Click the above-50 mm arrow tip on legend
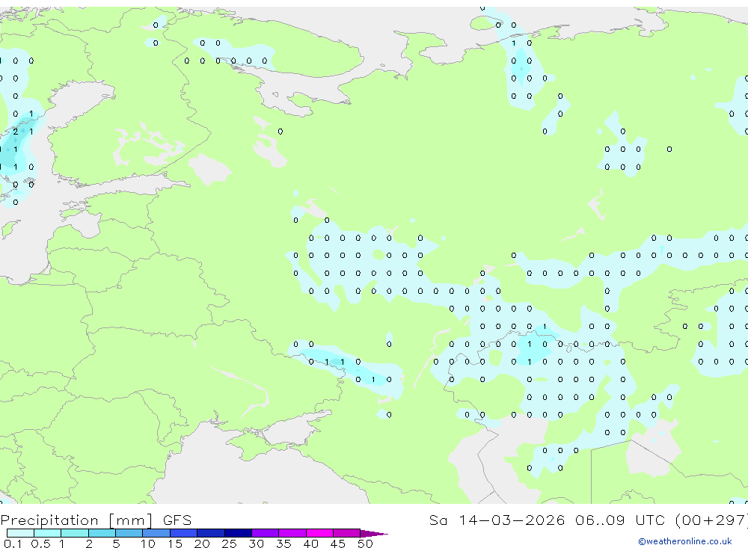Screen dimensions: 748x548 374,534
